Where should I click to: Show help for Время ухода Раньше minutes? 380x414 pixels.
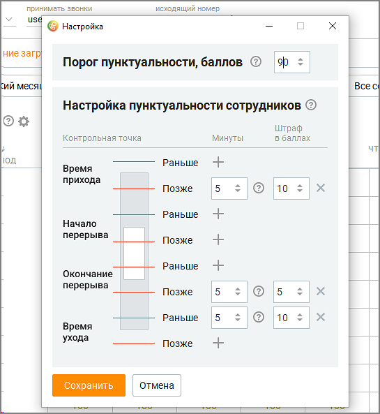(x=259, y=317)
